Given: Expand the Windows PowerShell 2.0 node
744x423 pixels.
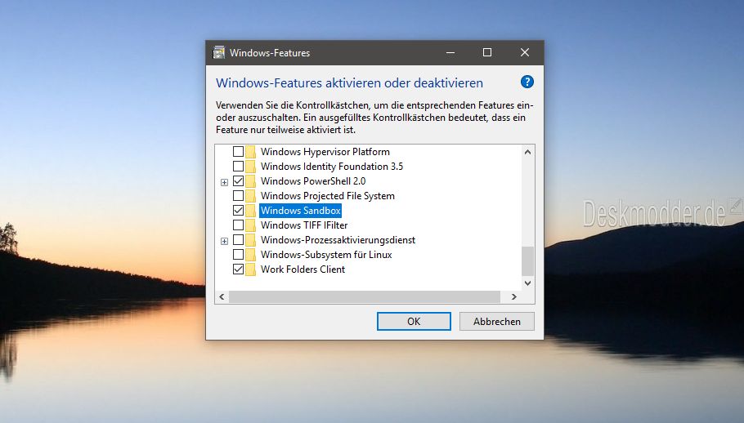Looking at the screenshot, I should coord(225,182).
